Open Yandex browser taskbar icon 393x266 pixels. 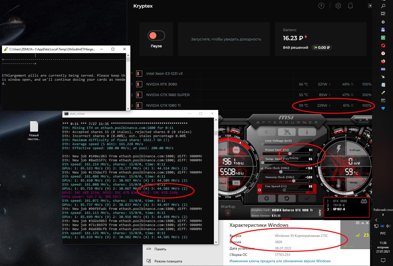383,53
